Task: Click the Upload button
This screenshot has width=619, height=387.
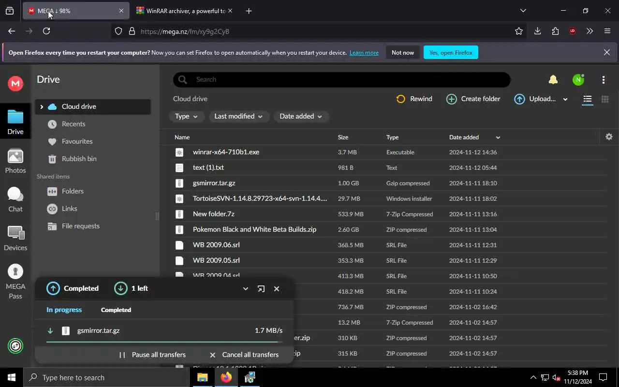Action: pos(535,99)
